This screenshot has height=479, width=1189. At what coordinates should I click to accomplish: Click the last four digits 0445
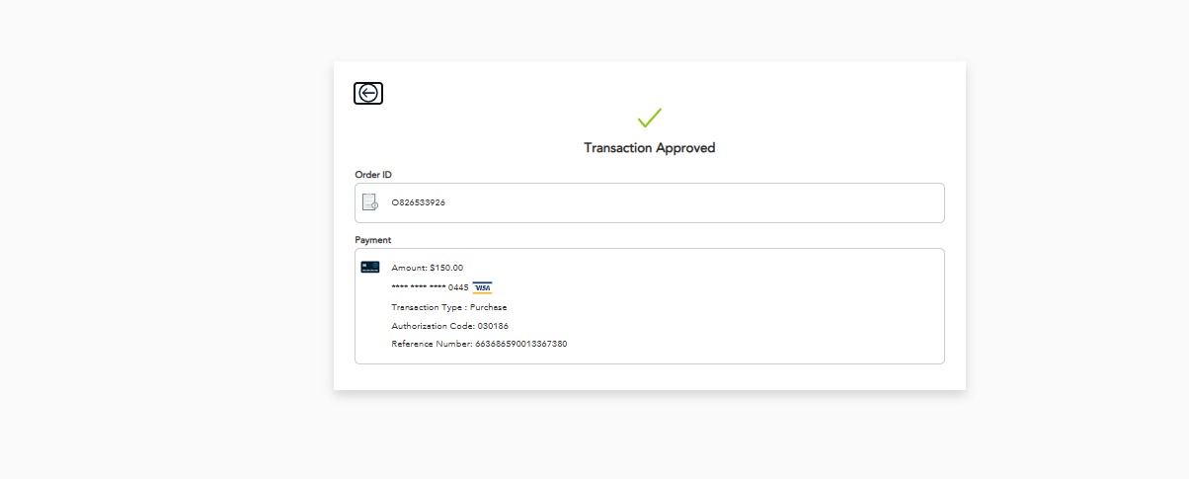point(458,287)
